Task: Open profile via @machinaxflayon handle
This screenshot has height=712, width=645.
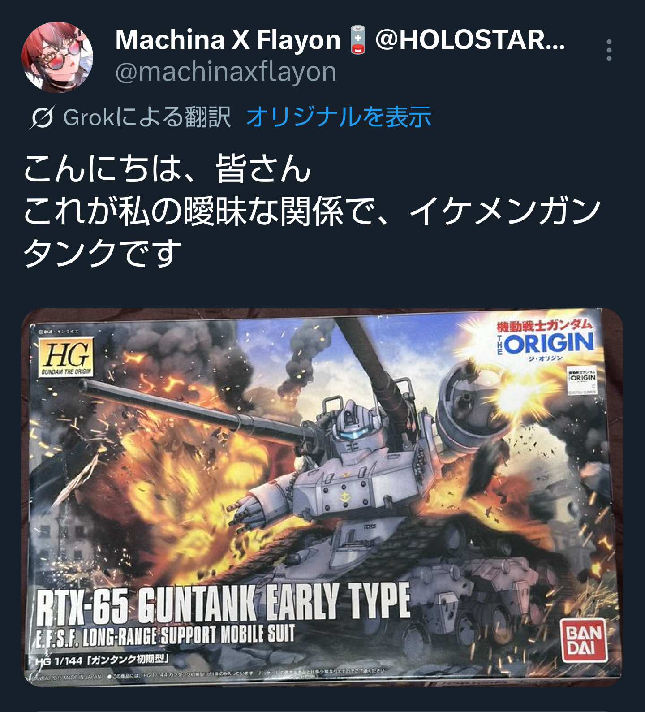Action: pyautogui.click(x=226, y=72)
